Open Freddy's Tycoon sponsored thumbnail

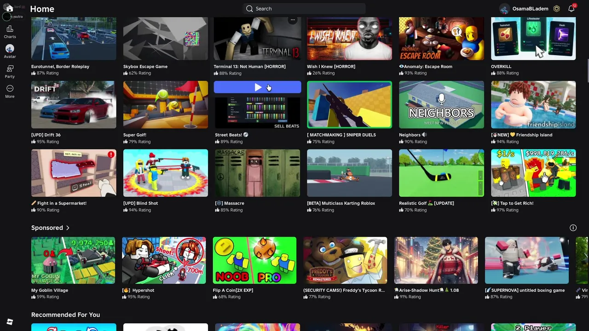pos(345,260)
